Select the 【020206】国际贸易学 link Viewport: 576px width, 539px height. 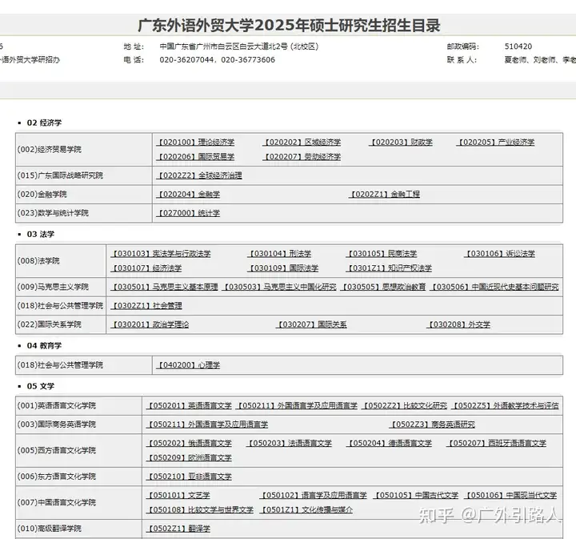(x=195, y=157)
